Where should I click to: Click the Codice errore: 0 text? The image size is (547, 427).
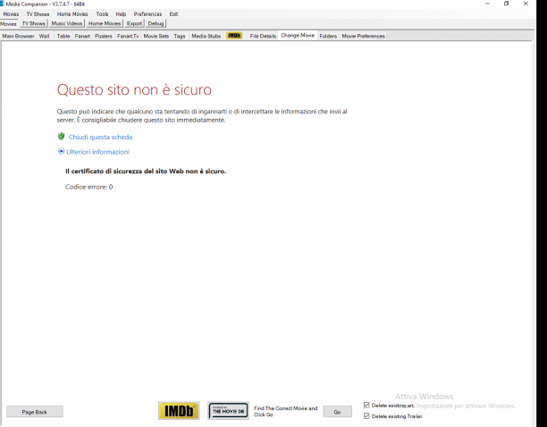click(x=89, y=187)
